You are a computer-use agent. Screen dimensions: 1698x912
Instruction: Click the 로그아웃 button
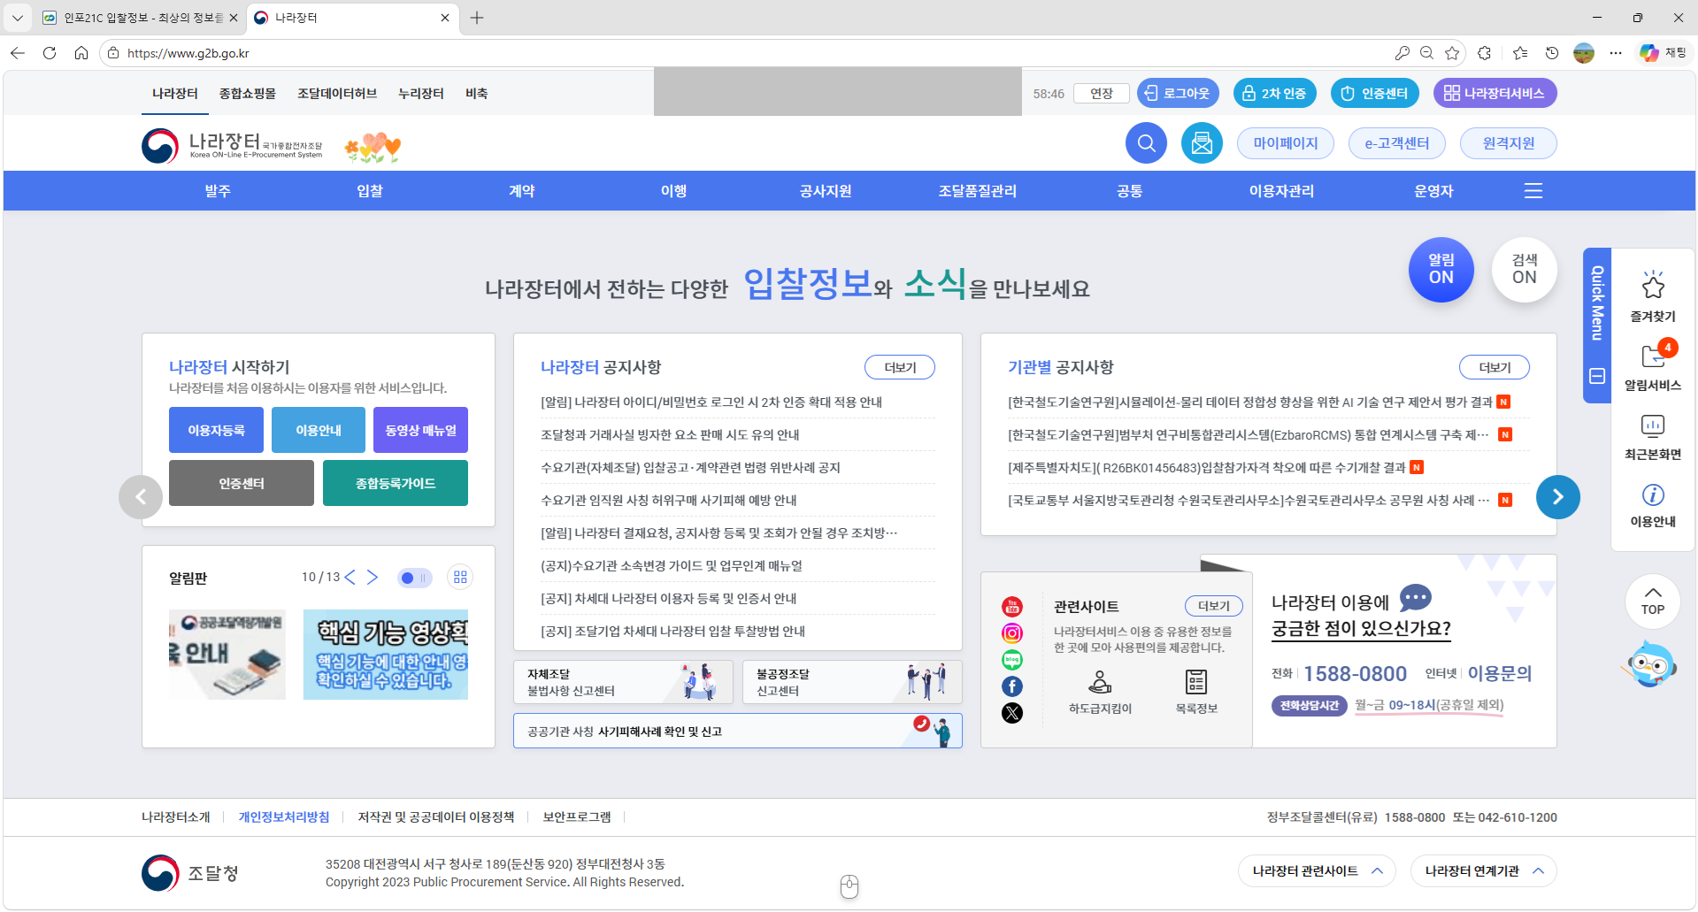[1179, 94]
